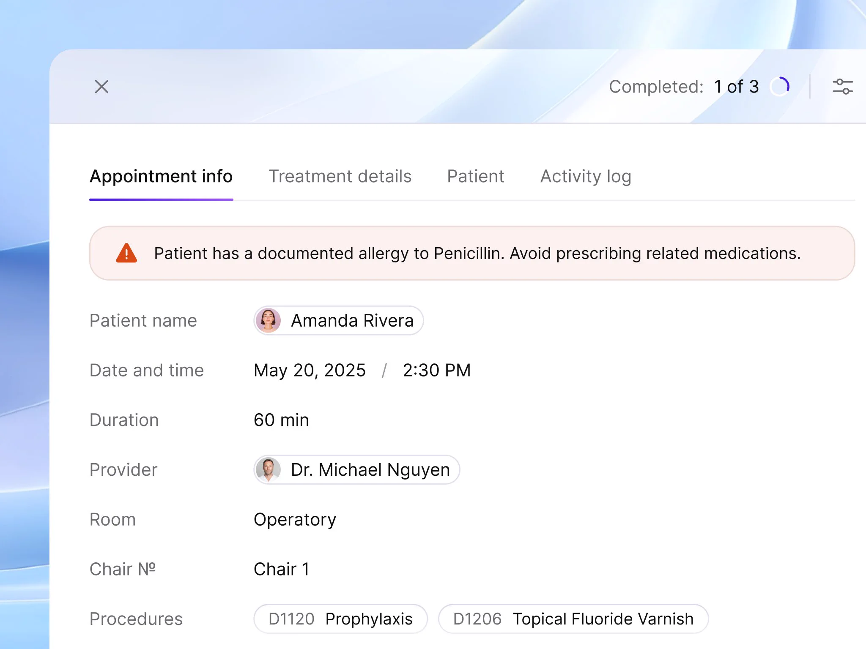
Task: Click the '60 min' duration value
Action: [x=281, y=420]
